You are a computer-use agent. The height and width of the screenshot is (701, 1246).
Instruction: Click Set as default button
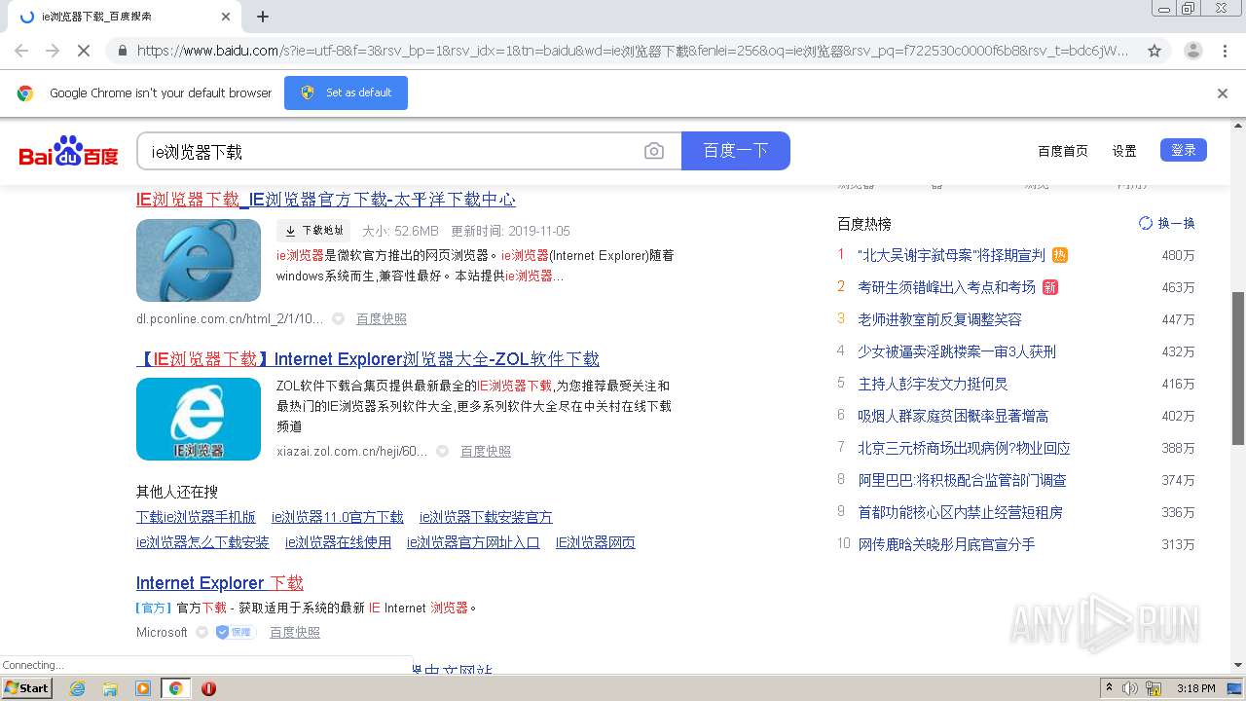346,92
